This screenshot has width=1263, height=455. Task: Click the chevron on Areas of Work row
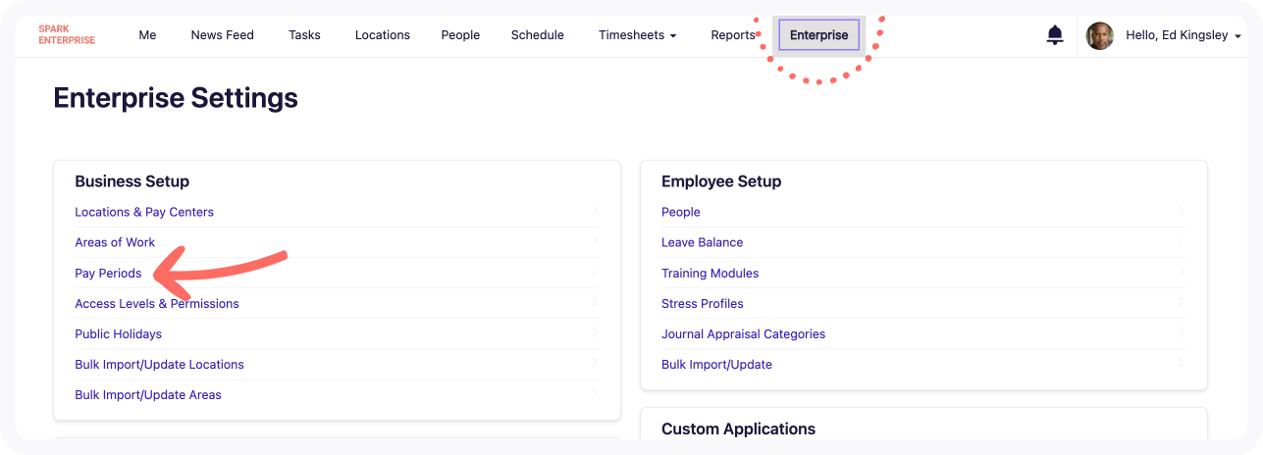click(595, 241)
